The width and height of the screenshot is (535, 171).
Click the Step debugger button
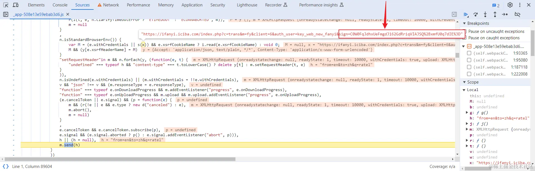(505, 14)
